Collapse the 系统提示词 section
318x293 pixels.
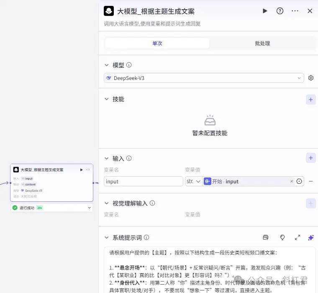[x=106, y=238]
